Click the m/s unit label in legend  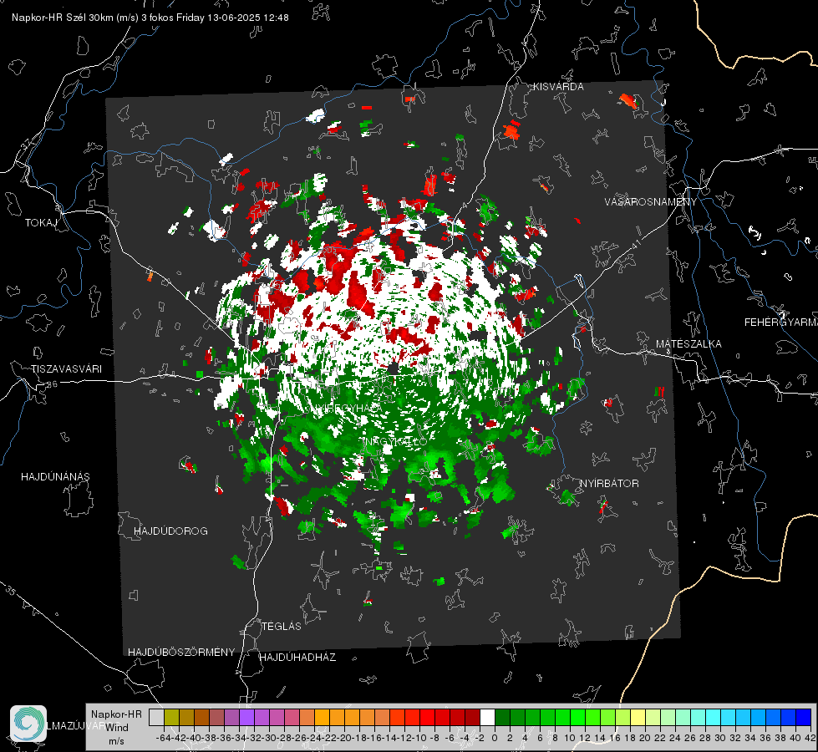click(116, 741)
